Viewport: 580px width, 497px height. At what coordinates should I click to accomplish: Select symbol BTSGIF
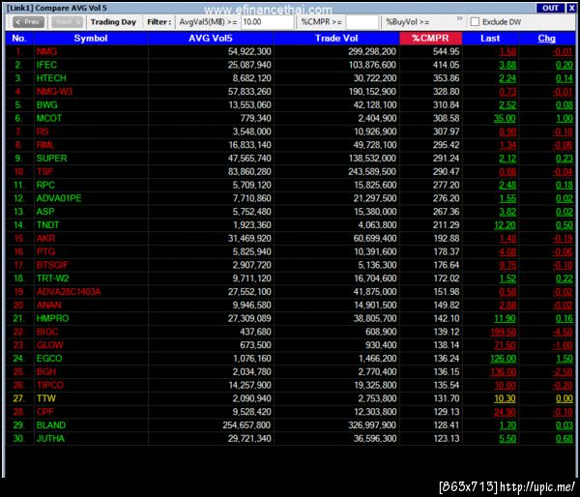52,265
